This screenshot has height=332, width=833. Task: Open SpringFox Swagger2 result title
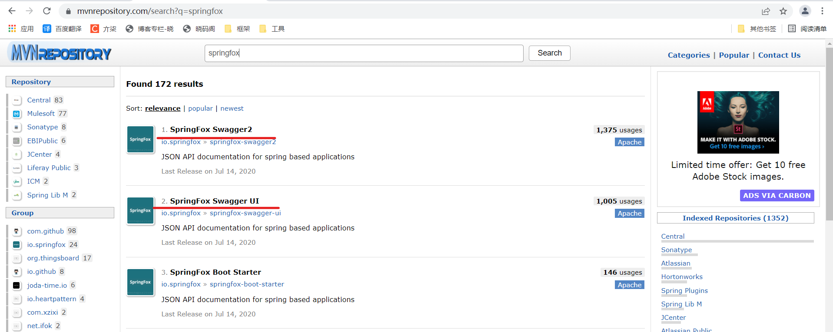pos(211,129)
